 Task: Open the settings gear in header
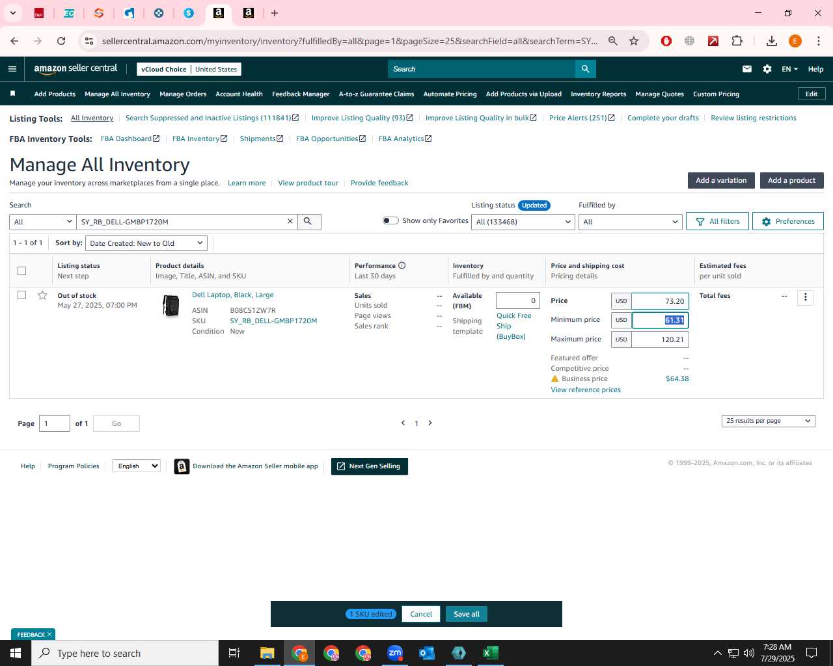coord(767,69)
